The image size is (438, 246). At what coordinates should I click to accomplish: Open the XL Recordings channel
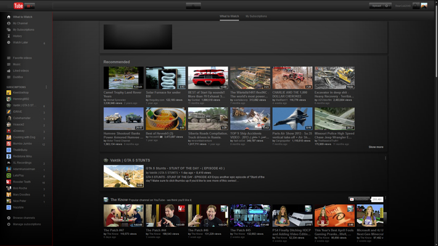coord(22,163)
